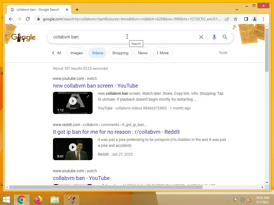Click the muted volume tray icon
This screenshot has width=274, height=205.
(x=249, y=200)
